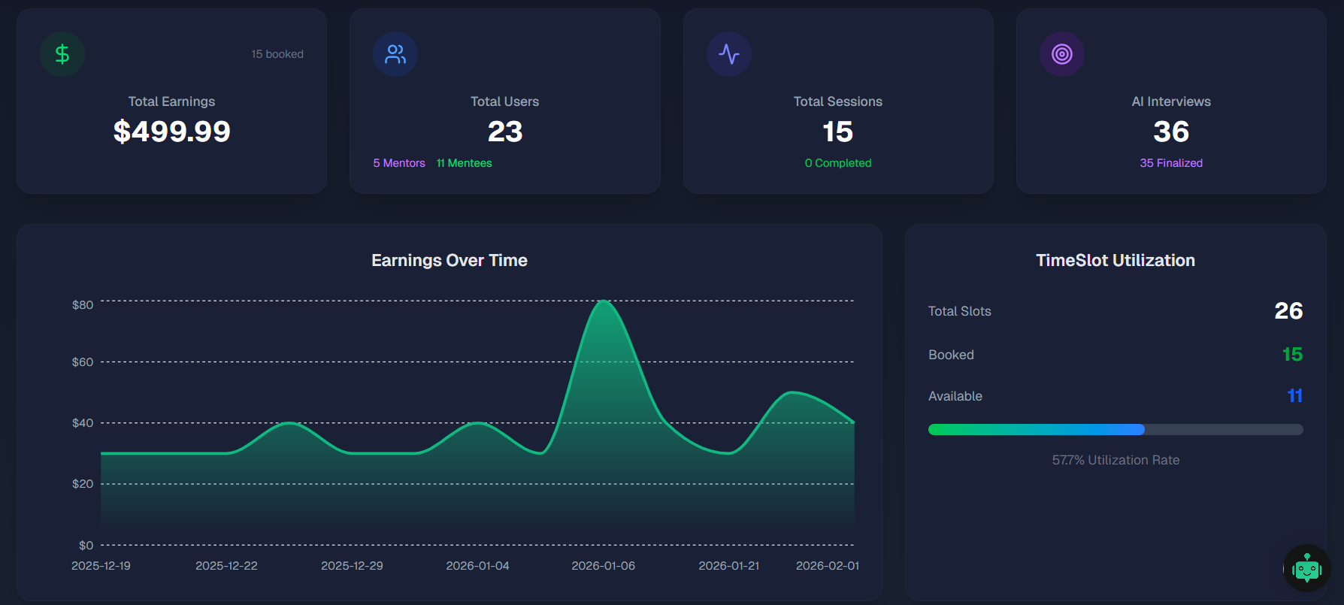Click the Total Users count 23

point(505,132)
